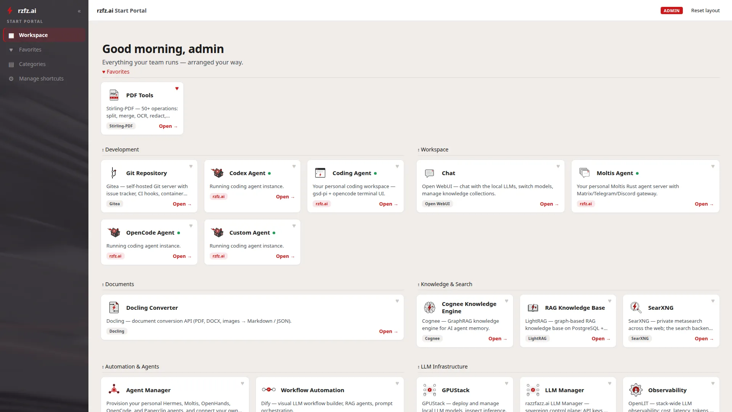Viewport: 732px width, 412px height.
Task: Click the Coding Agent terminal icon
Action: [x=320, y=173]
